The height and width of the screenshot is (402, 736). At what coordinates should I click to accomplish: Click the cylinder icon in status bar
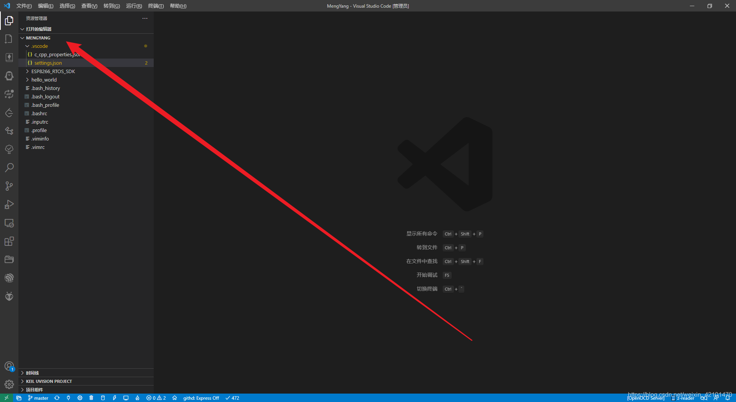tap(103, 398)
